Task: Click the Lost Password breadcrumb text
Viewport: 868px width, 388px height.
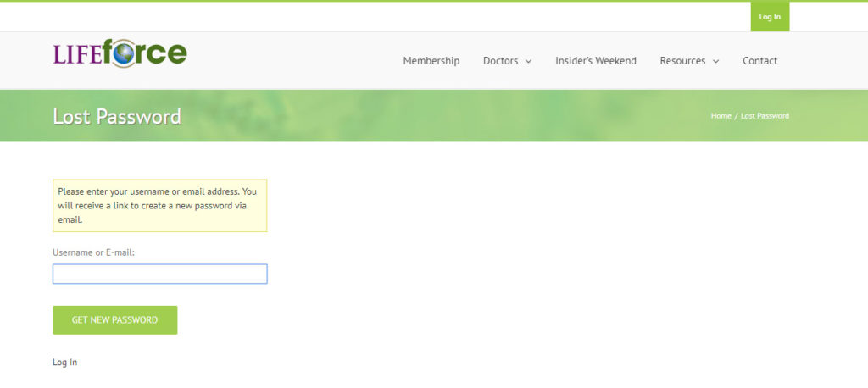Action: tap(765, 116)
